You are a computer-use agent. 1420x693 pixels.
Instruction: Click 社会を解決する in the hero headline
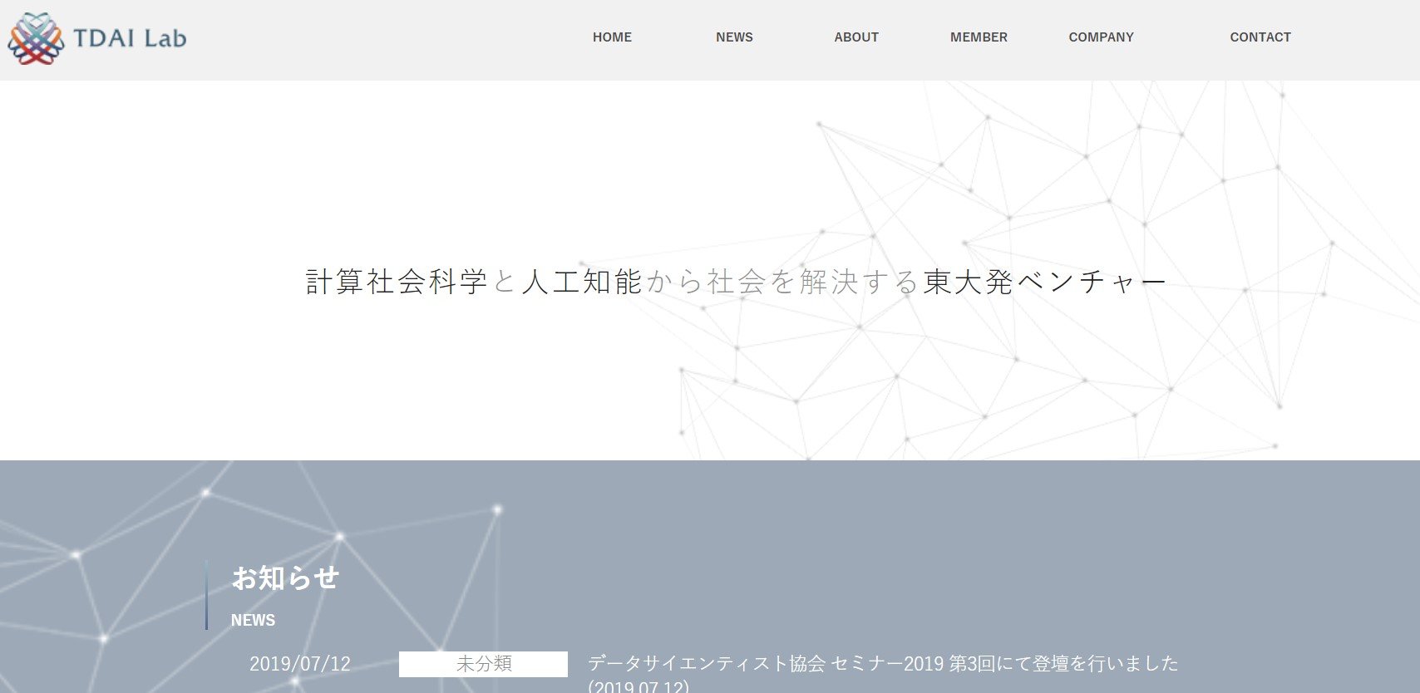812,282
